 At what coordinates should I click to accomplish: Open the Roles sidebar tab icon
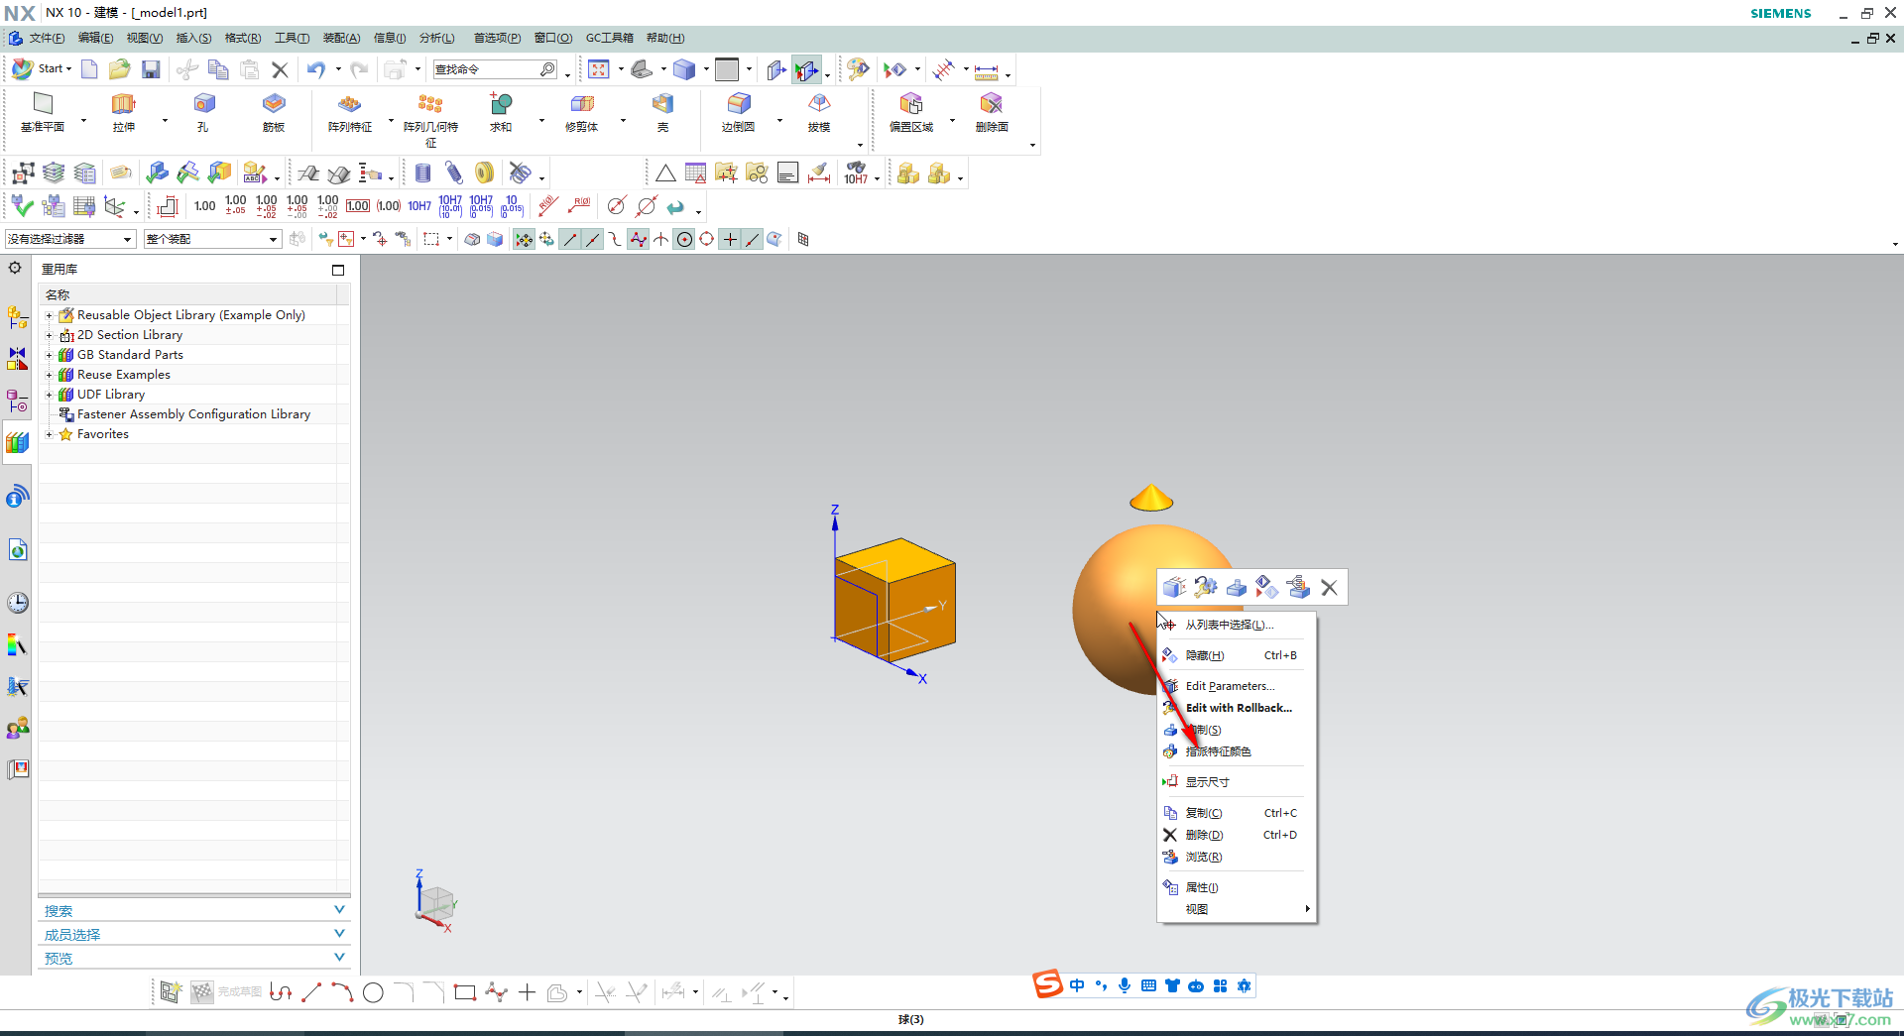pos(18,729)
